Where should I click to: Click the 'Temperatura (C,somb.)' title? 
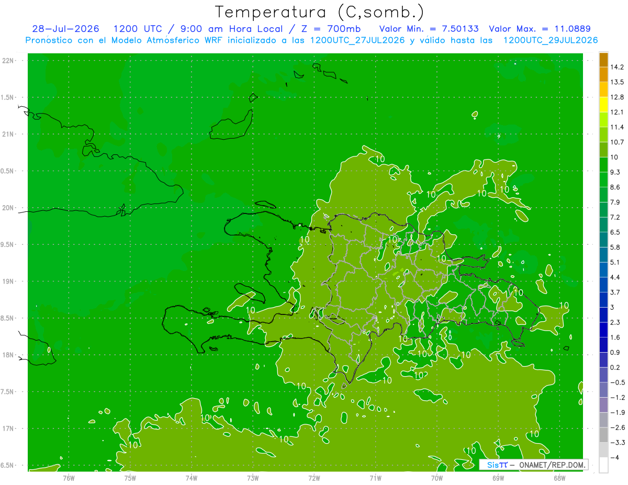(319, 12)
